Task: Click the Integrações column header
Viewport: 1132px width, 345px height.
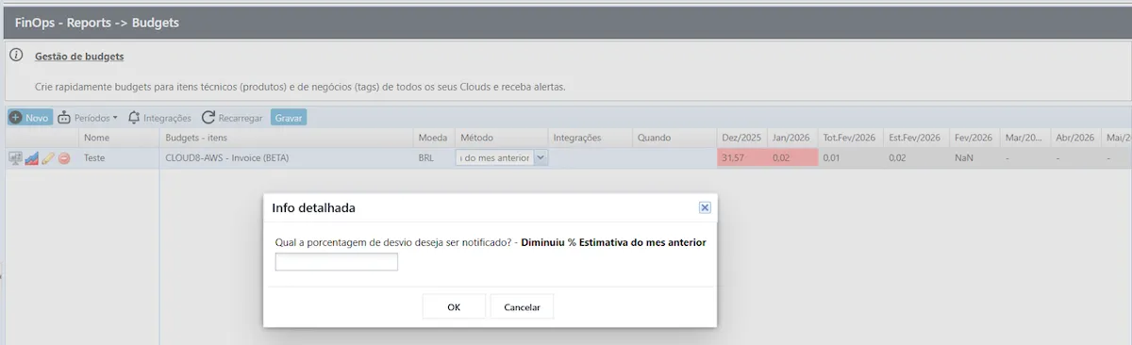Action: [x=591, y=138]
